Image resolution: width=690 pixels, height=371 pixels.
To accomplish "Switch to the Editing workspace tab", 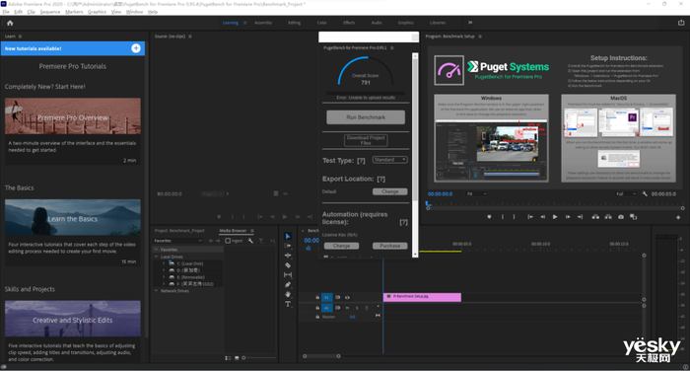I will tap(294, 23).
